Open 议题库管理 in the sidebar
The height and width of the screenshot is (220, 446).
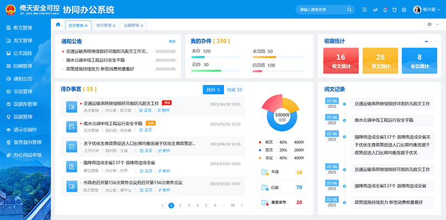point(25,104)
